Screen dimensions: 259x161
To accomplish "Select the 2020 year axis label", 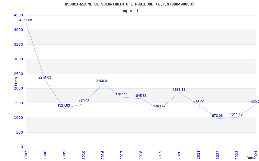I will coord(179,154).
